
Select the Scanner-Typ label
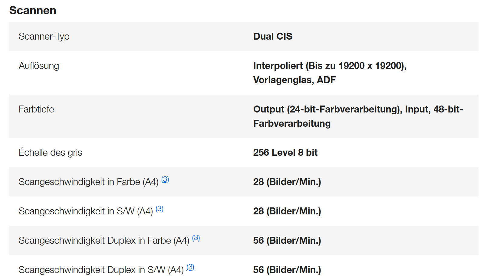[x=44, y=36]
